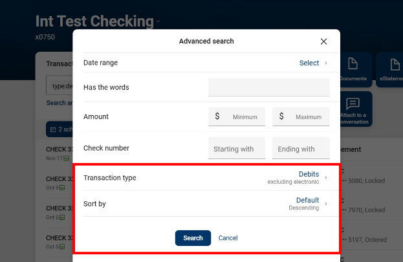The width and height of the screenshot is (403, 262).
Task: Open the Nov 17 check image icon
Action: coord(66,158)
